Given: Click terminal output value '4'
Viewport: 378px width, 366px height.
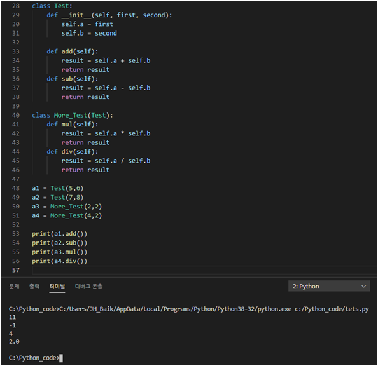Looking at the screenshot, I should 11,334.
